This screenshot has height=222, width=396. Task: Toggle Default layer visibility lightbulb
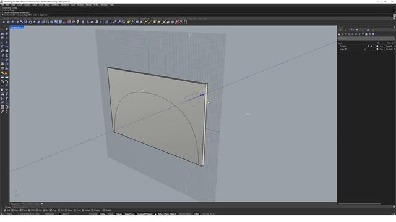coord(368,46)
